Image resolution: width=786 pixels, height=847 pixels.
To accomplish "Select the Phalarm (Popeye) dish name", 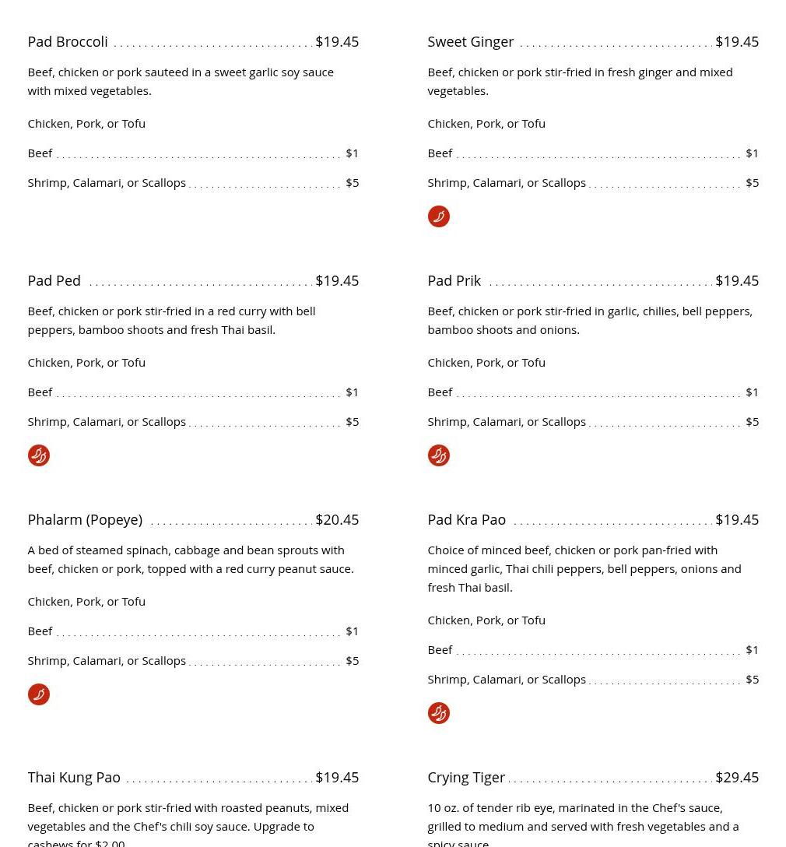I will tap(85, 520).
